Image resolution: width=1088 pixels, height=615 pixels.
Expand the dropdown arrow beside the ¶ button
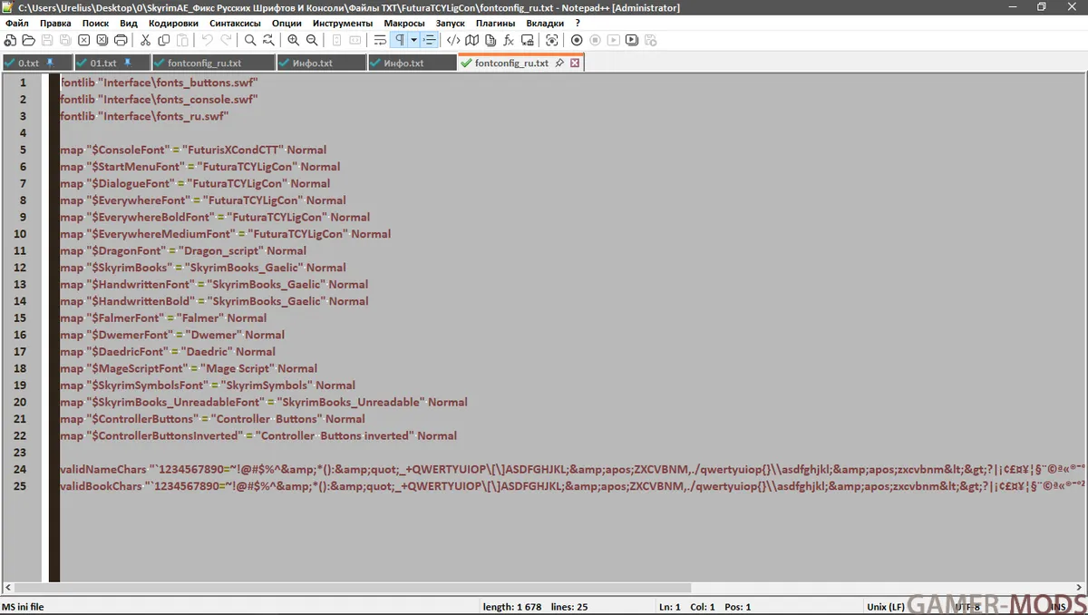[413, 40]
